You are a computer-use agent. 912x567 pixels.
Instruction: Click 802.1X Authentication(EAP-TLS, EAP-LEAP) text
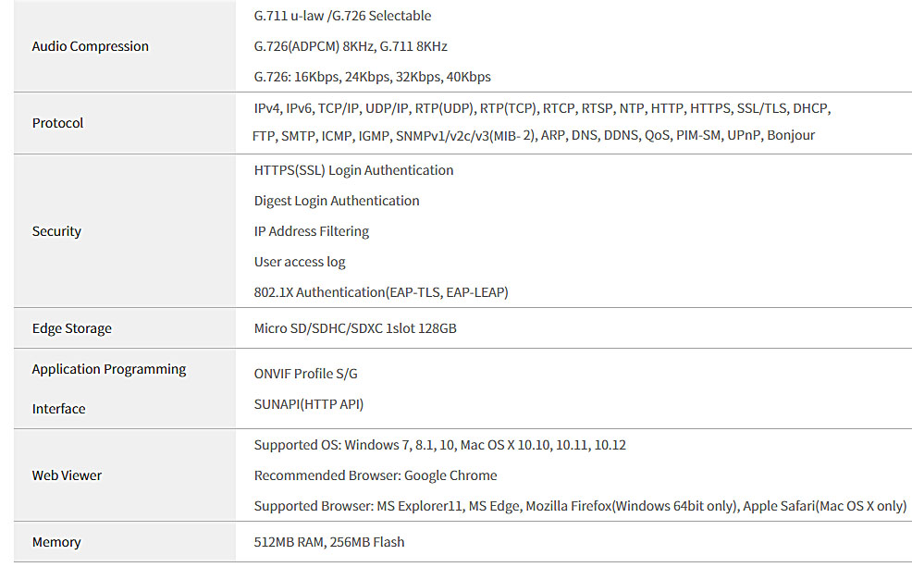tap(381, 292)
